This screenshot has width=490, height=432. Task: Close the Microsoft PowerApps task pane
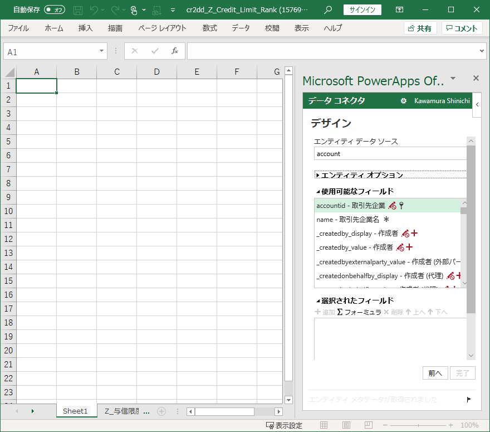[476, 78]
